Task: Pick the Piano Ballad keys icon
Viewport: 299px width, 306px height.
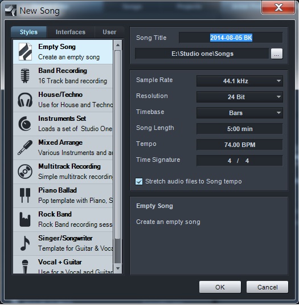Action: (25, 195)
